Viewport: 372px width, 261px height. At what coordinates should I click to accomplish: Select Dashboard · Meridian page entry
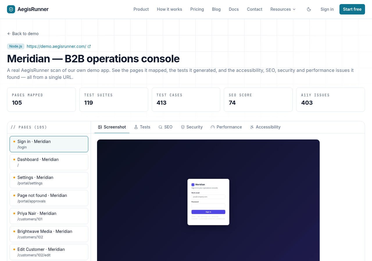click(x=49, y=162)
